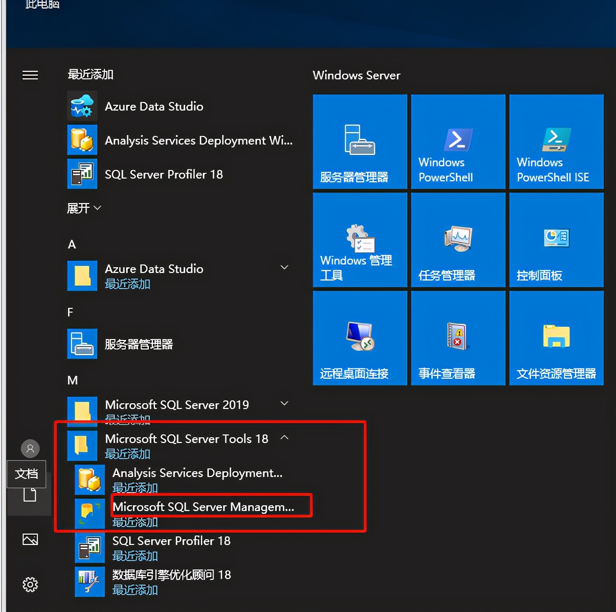This screenshot has height=612, width=616.
Task: Collapse the Microsoft SQL Server Tools 18 chevron
Action: [284, 437]
